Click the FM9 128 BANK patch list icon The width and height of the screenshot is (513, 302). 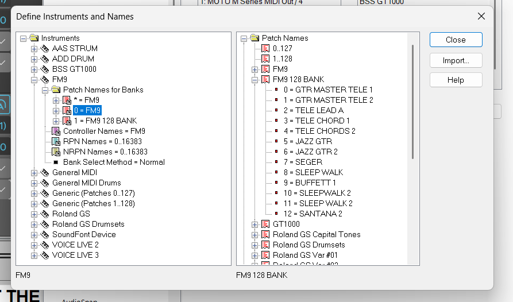(265, 80)
